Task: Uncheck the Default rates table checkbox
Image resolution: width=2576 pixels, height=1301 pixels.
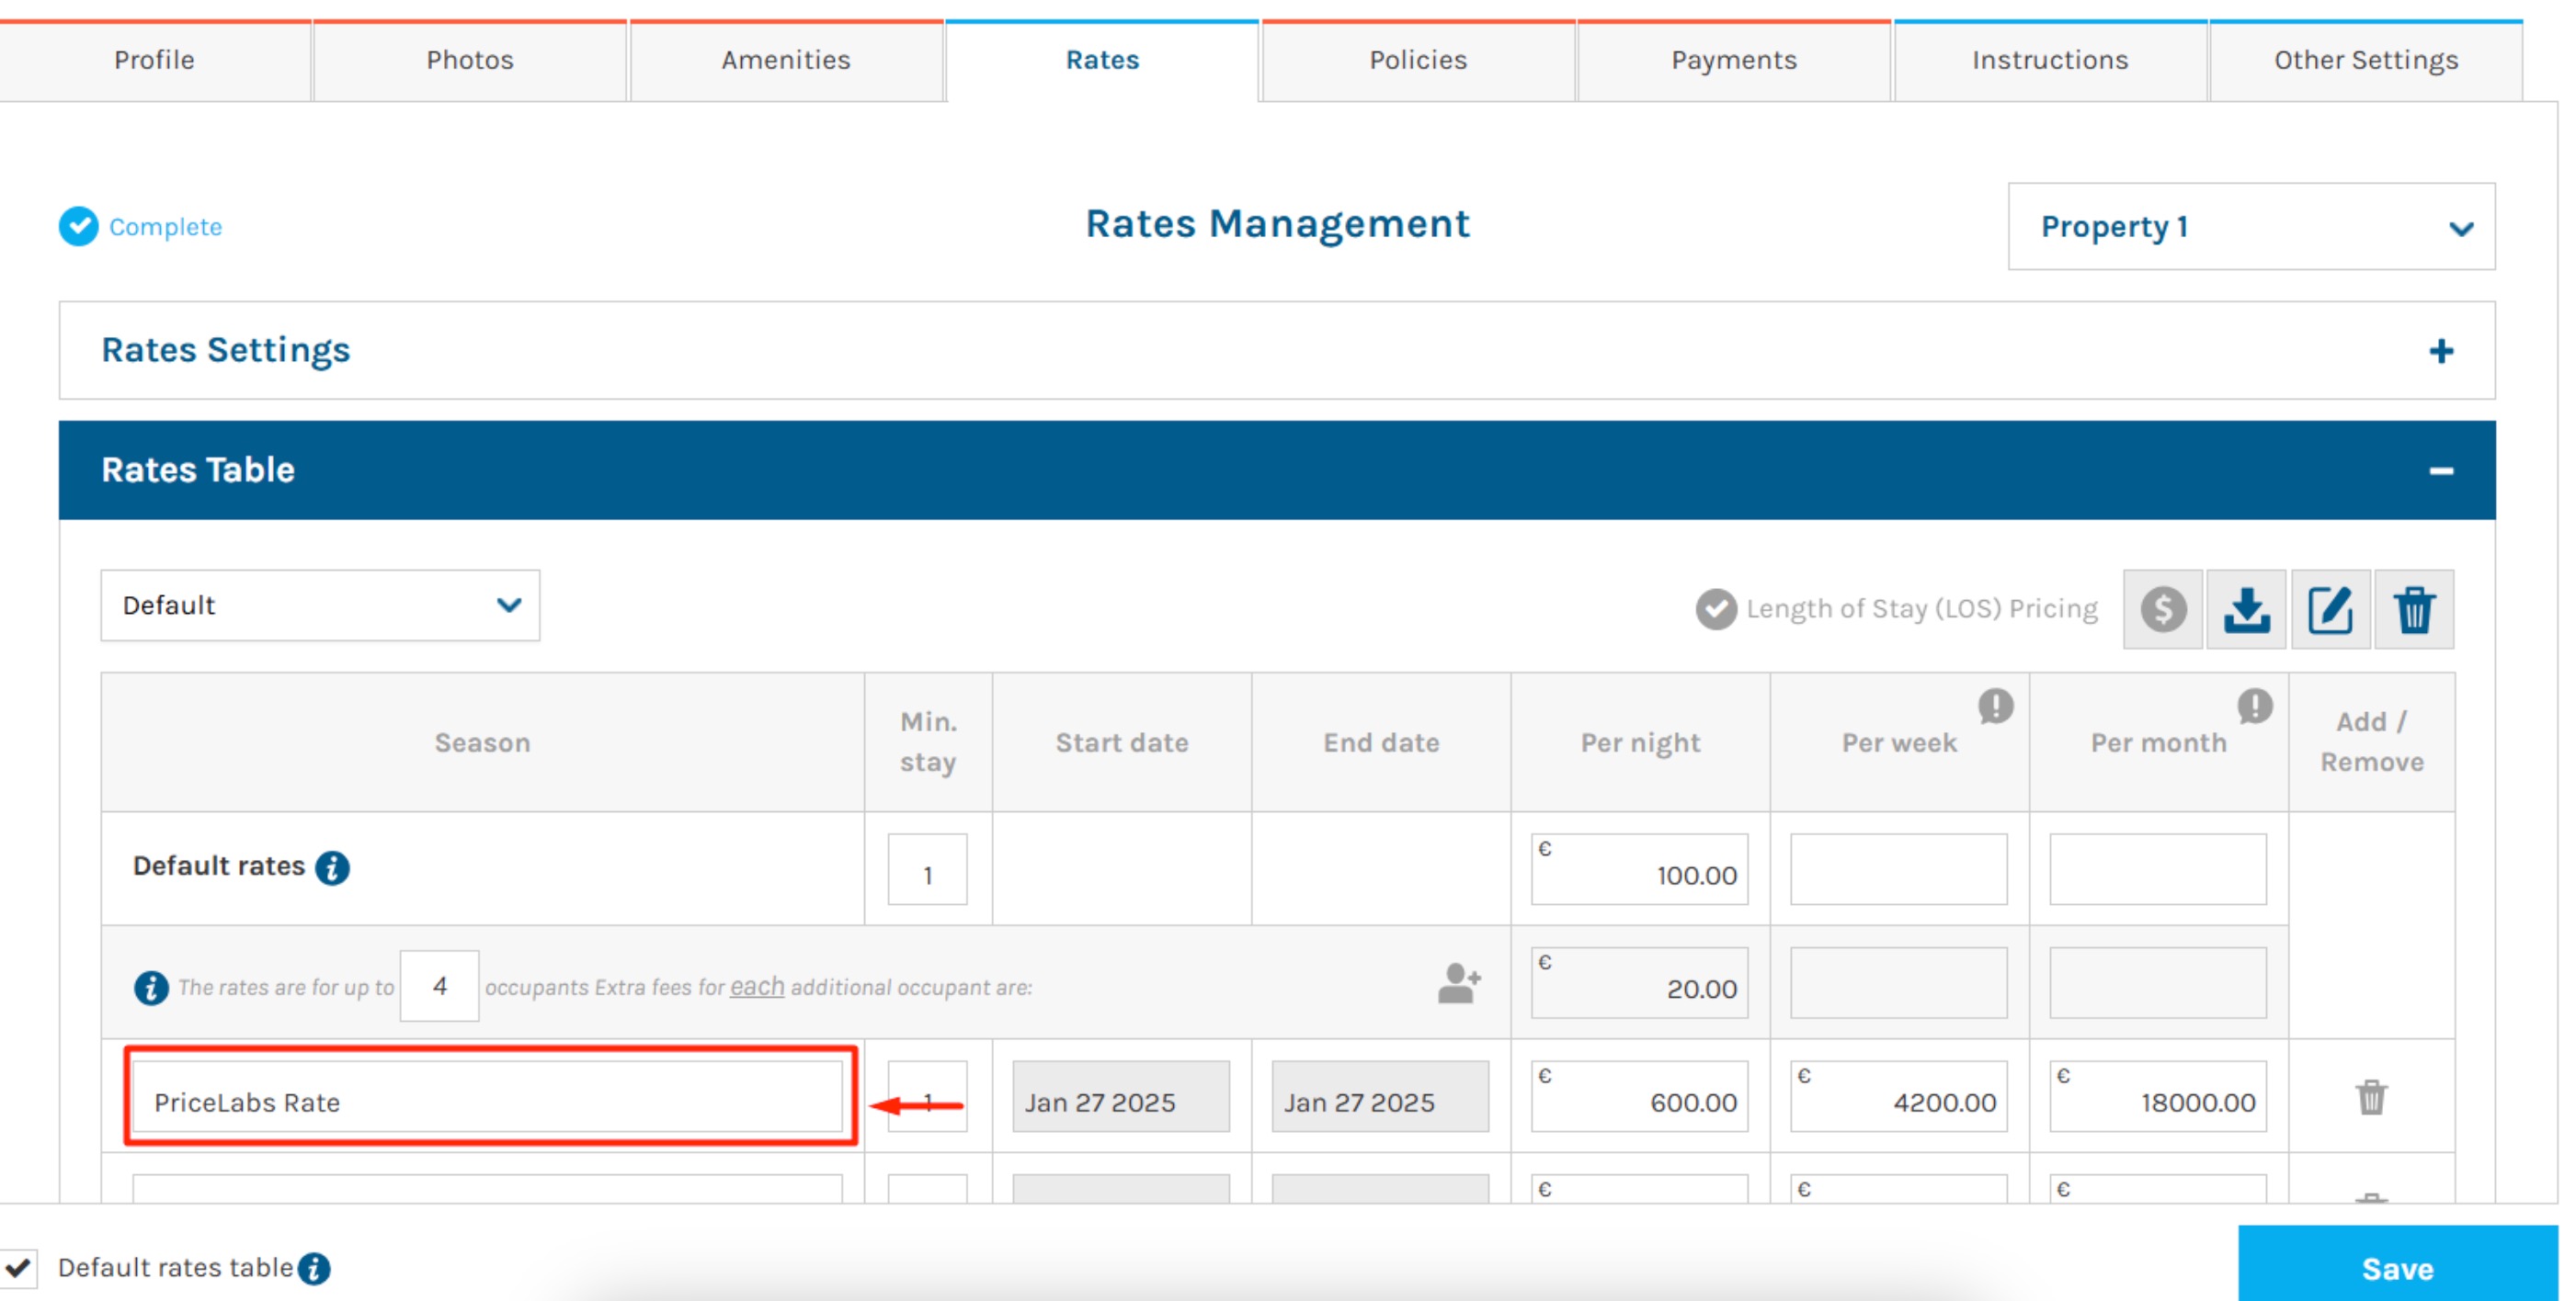Action: coord(19,1267)
